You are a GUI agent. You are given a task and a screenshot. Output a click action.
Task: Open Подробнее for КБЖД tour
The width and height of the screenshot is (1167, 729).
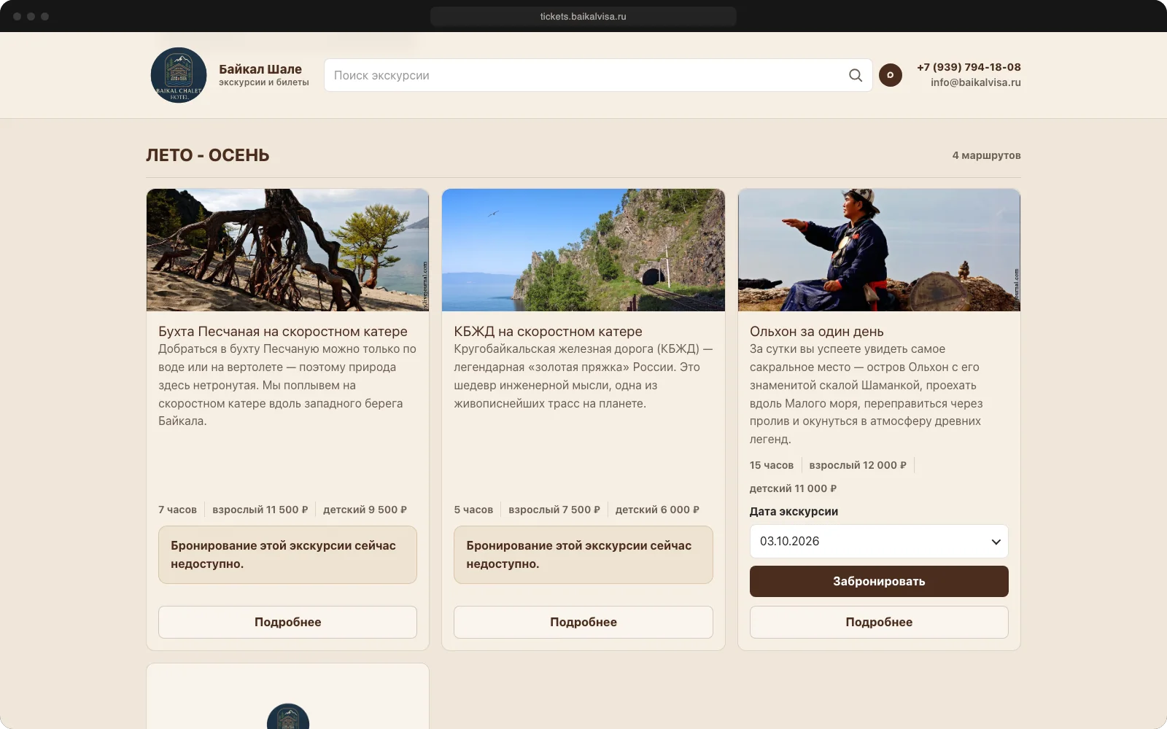(583, 622)
